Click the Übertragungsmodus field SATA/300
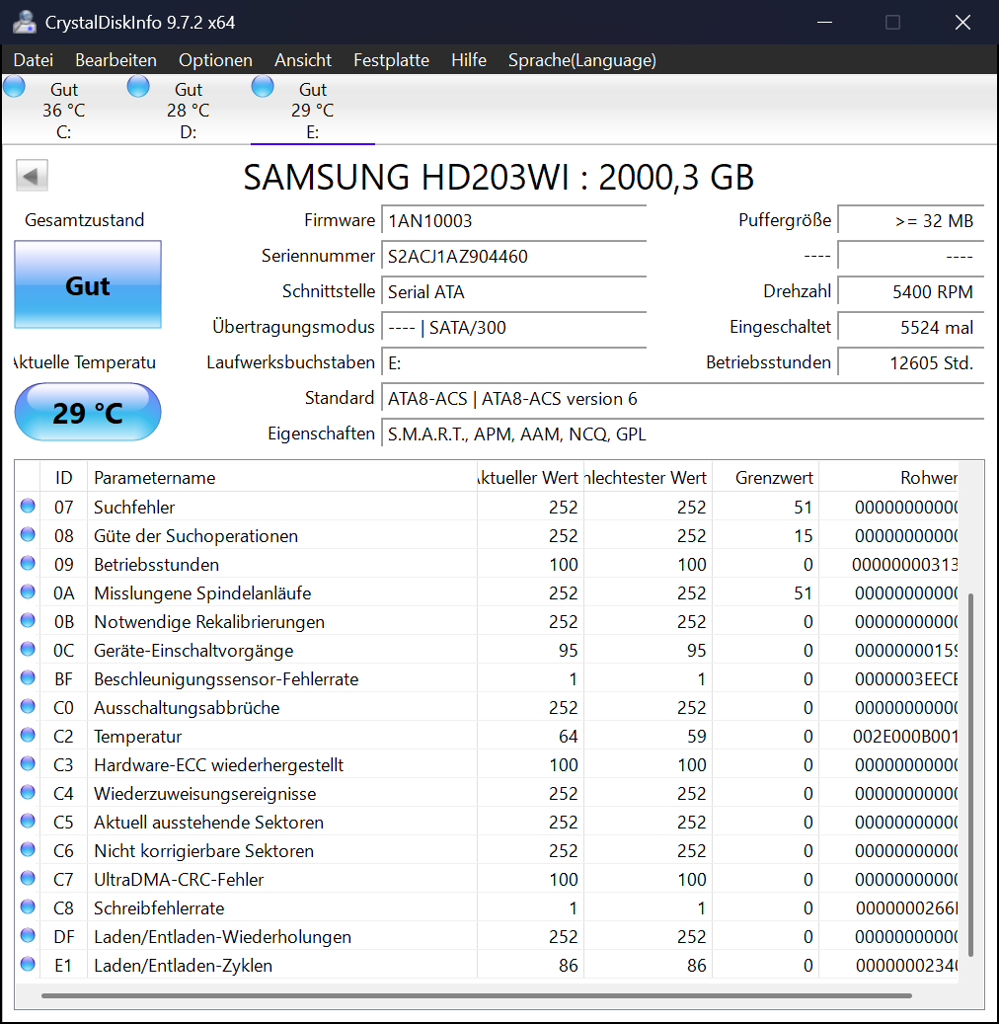999x1024 pixels. coord(514,327)
